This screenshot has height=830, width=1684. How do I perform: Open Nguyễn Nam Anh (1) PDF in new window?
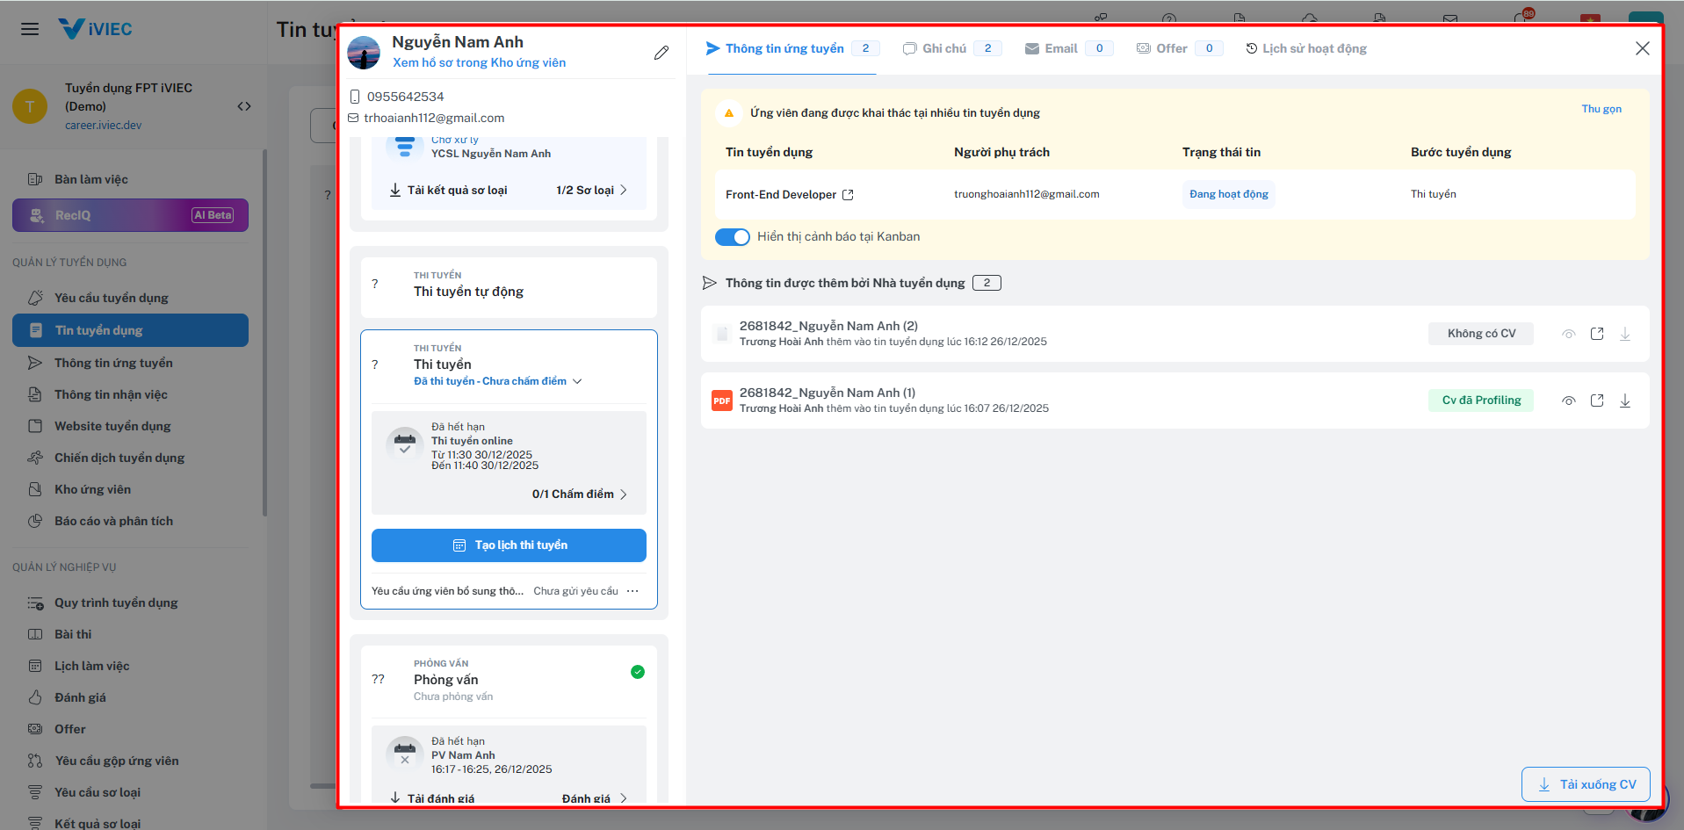(1597, 401)
